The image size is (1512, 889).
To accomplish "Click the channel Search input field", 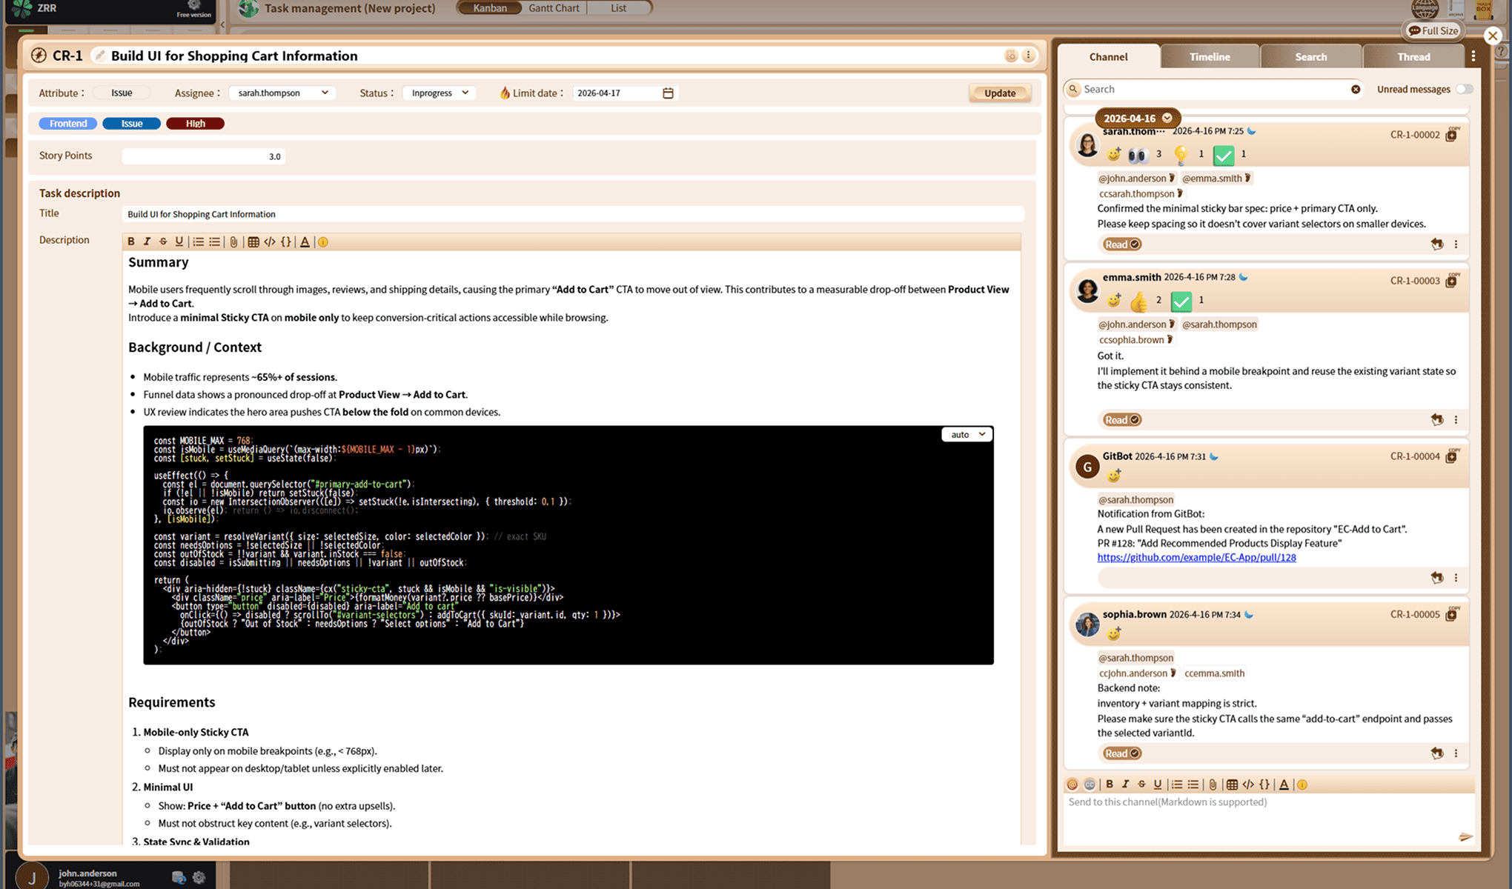I will tap(1213, 89).
